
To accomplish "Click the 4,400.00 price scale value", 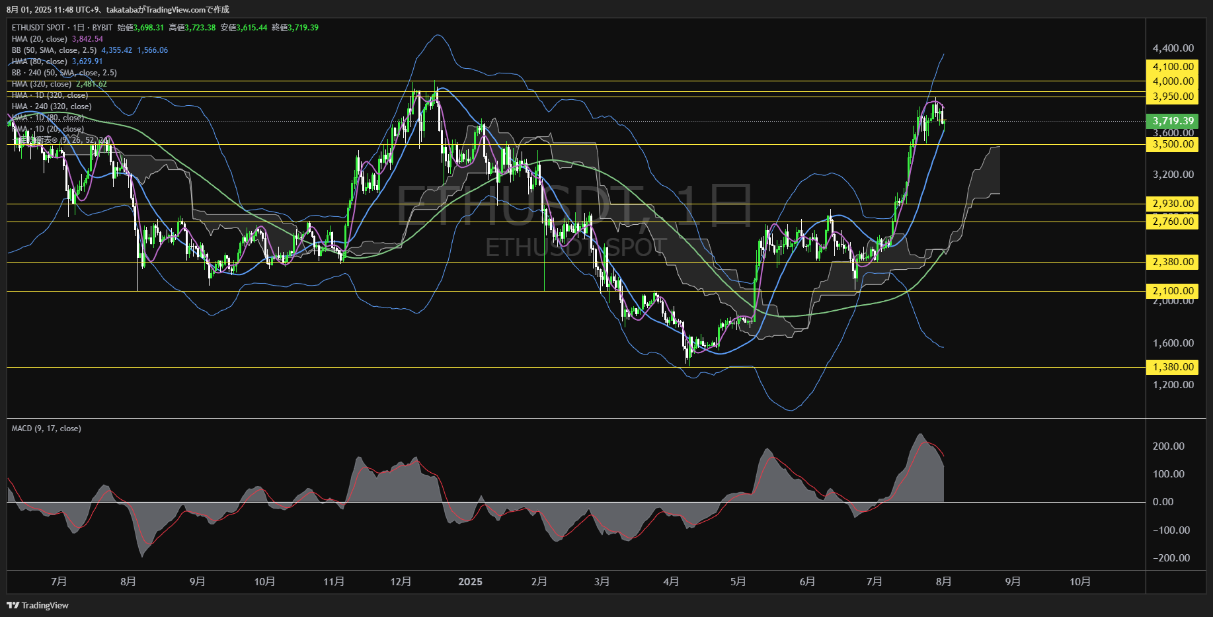I will [x=1173, y=48].
